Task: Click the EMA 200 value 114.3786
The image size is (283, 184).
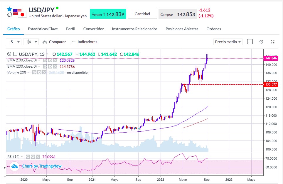Action: (67, 66)
